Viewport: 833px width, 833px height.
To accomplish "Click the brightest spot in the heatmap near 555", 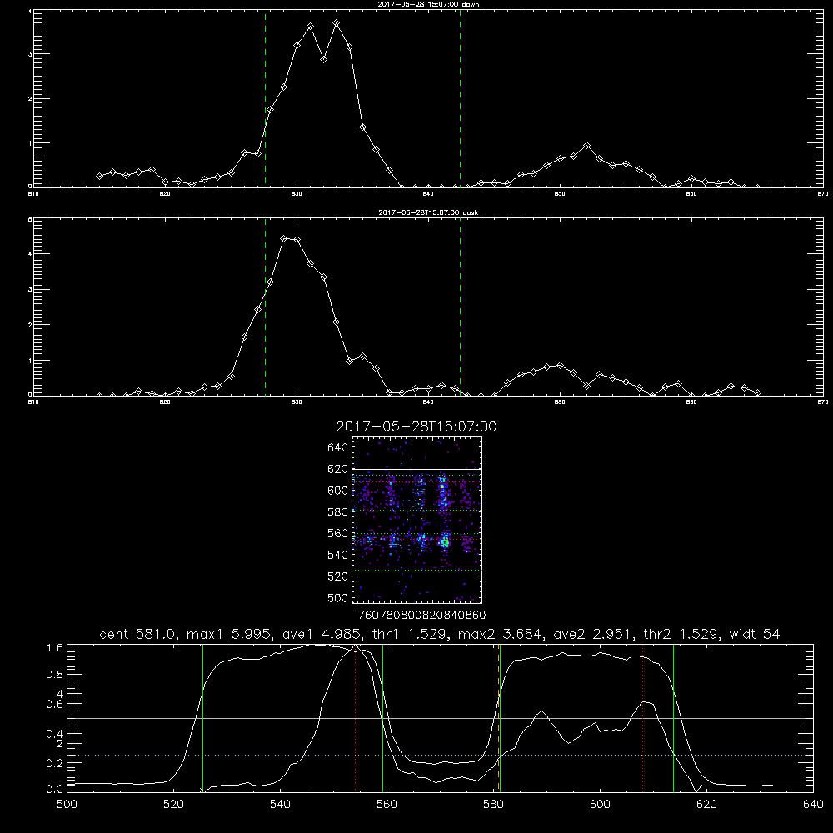I will 445,542.
